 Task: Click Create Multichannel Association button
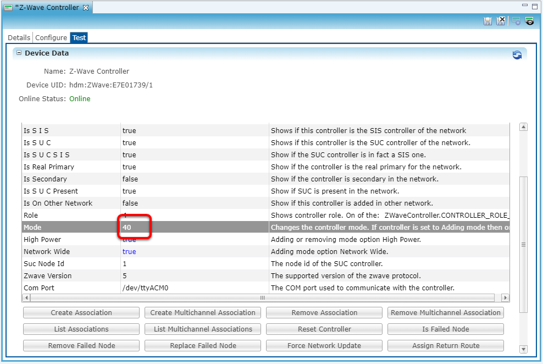pyautogui.click(x=203, y=312)
